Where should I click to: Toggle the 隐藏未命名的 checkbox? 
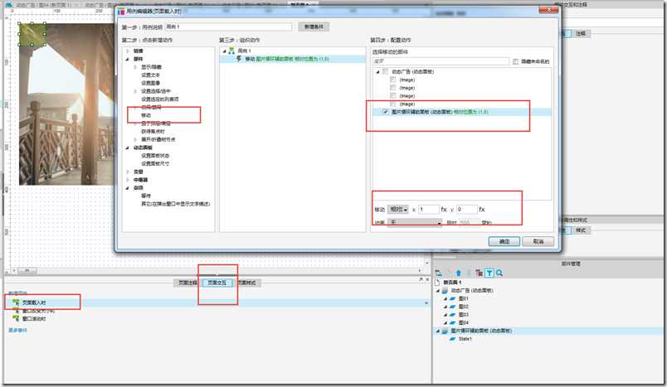(x=515, y=61)
